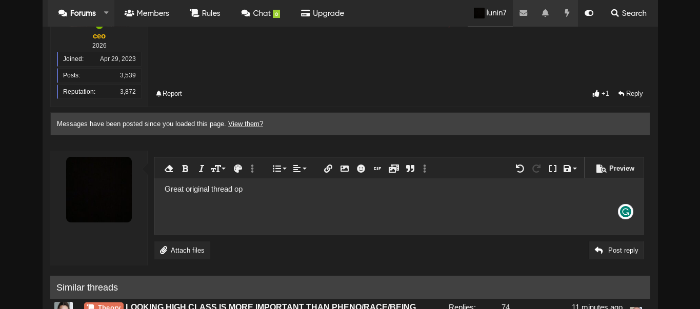The height and width of the screenshot is (309, 700).
Task: Open the text color palette
Action: click(237, 169)
